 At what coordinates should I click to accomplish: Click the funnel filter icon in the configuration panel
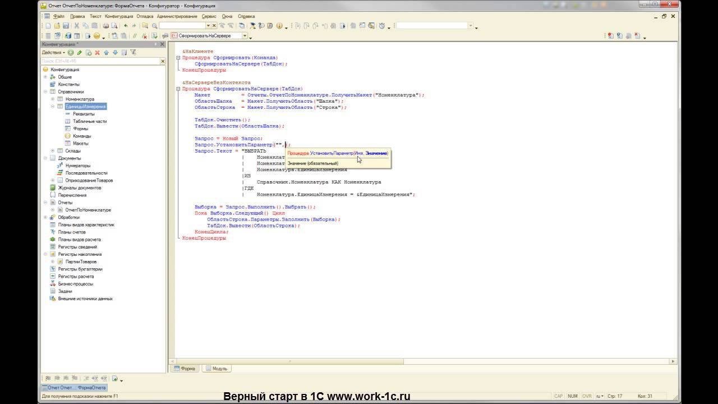click(133, 52)
